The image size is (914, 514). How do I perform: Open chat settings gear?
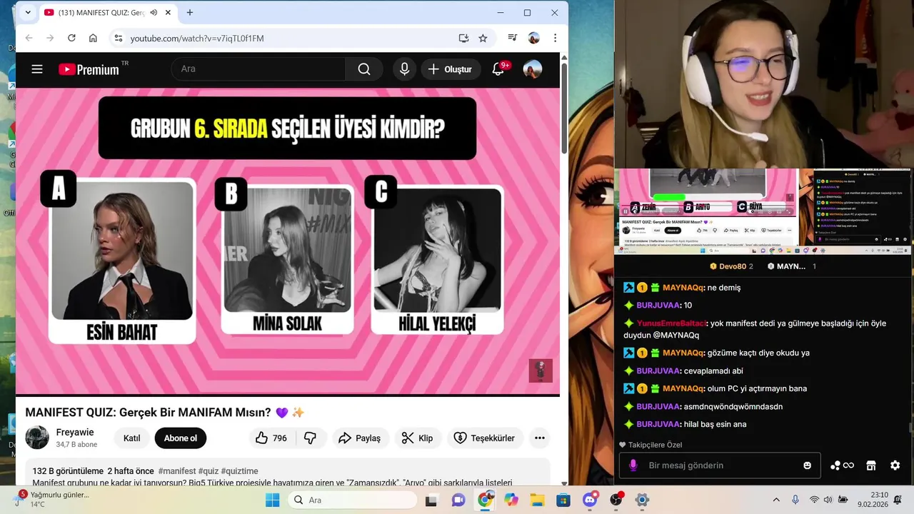point(895,465)
